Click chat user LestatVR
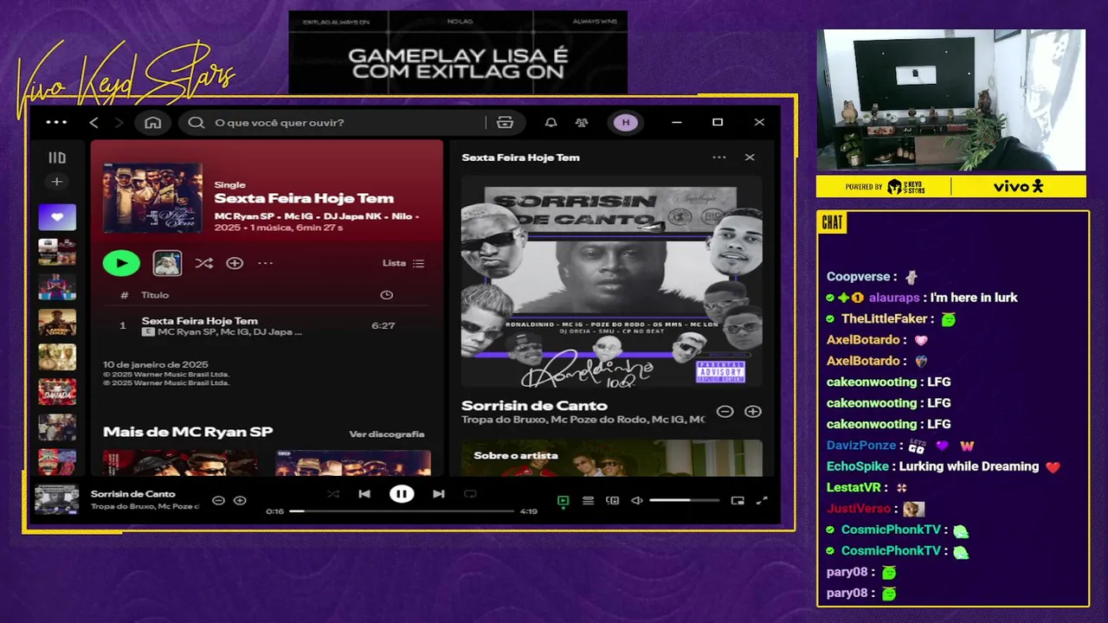The image size is (1108, 623). (854, 488)
